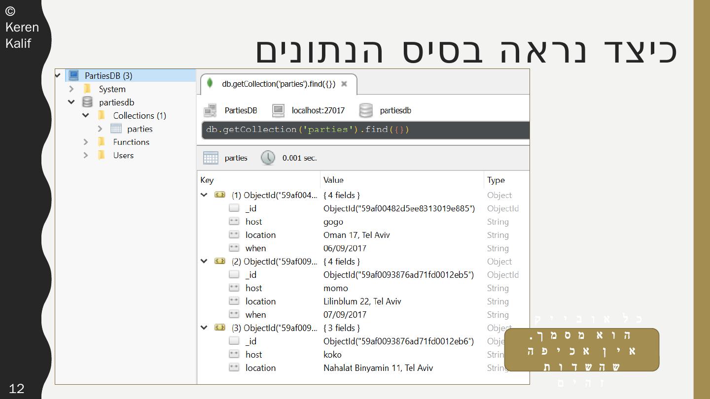
Task: Click the _id icon in record (1)
Action: point(234,208)
